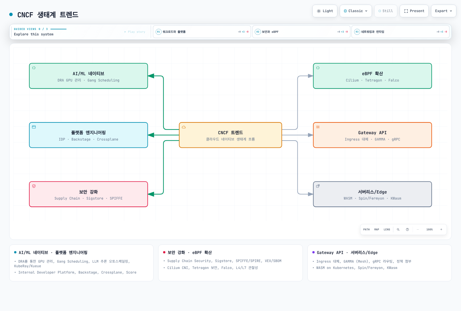Viewport: 461px width, 311px height.
Task: Click the window icon on 플랫폼 엔지니어링 node
Action: [x=34, y=127]
